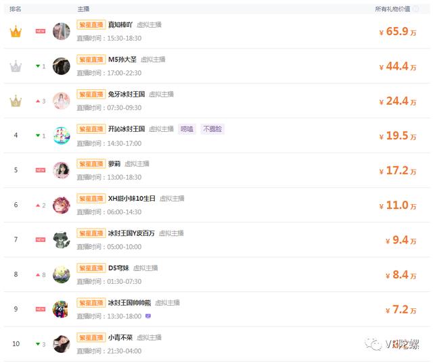Click the help icon beside 所有礼物价值
This screenshot has width=433, height=363.
click(416, 9)
